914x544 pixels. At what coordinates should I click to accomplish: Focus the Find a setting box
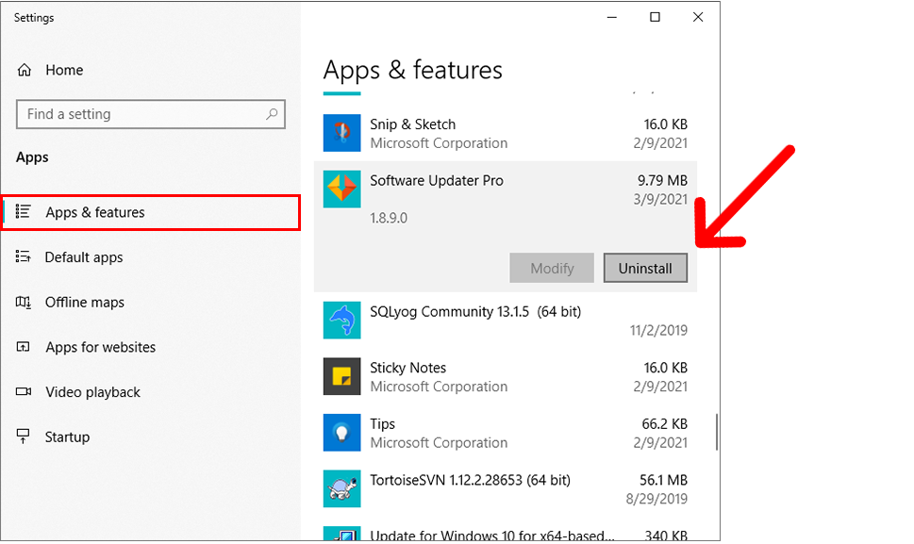click(x=150, y=114)
